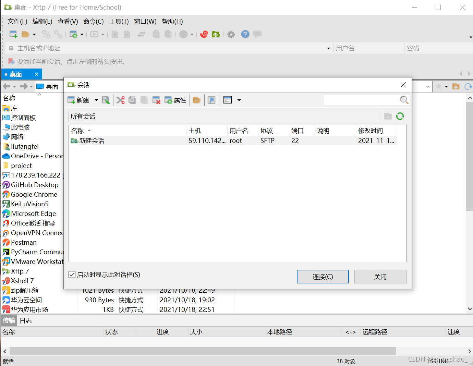The height and width of the screenshot is (366, 473).
Task: Click the back arrow in local pane
Action: (7, 86)
